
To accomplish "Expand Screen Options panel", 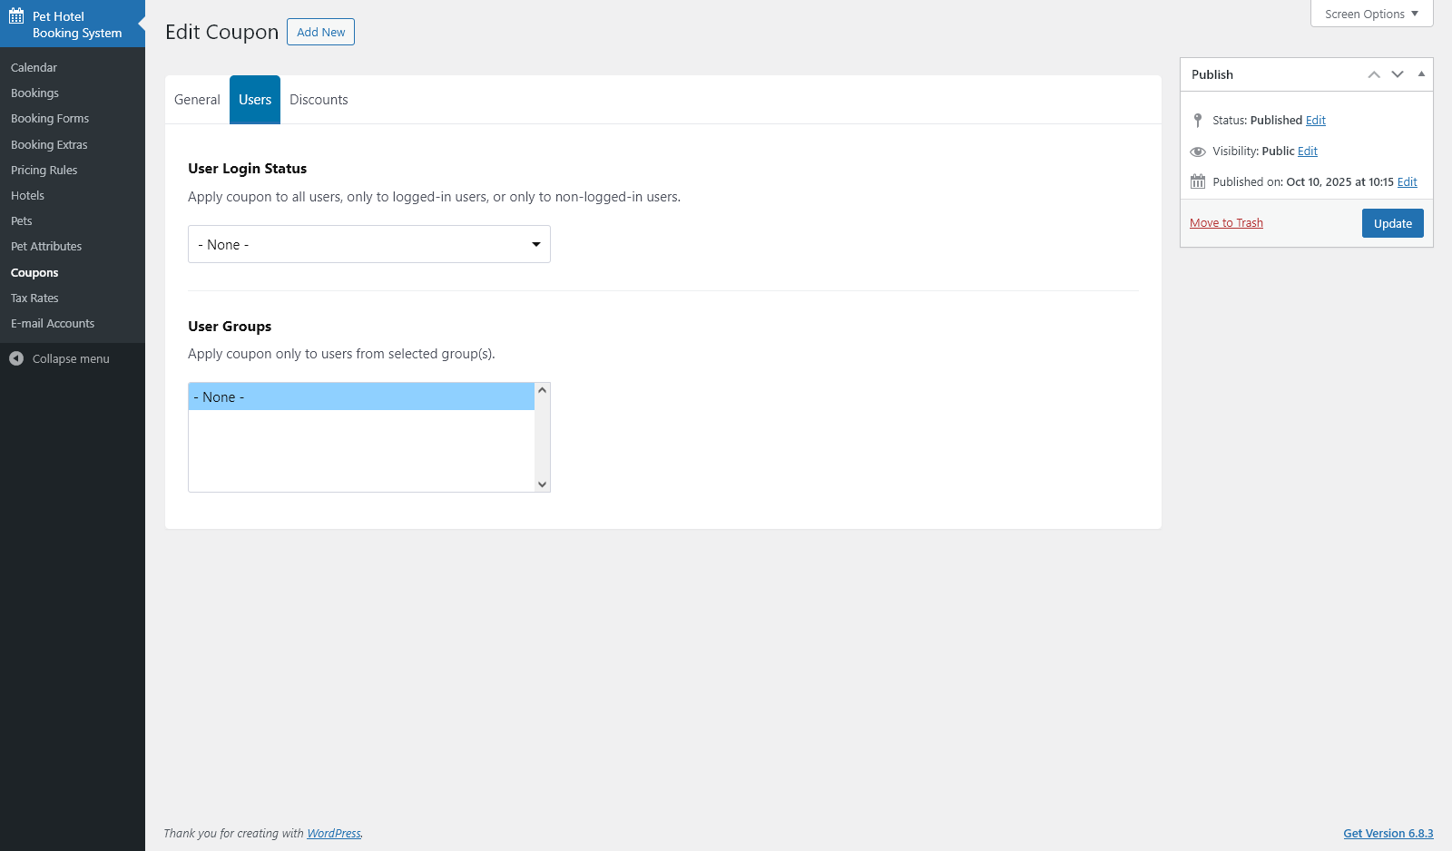I will coord(1371,14).
